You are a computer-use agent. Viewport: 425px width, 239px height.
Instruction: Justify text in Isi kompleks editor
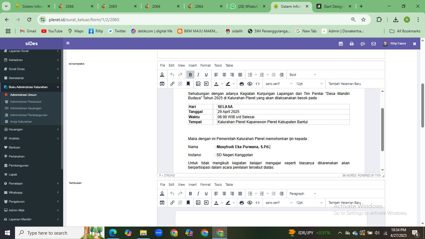[240, 75]
